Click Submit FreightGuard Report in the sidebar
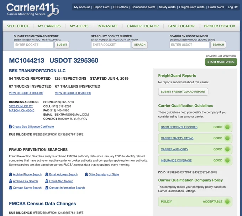Image resolution: width=242 pixels, height=216 pixels. (x=183, y=92)
